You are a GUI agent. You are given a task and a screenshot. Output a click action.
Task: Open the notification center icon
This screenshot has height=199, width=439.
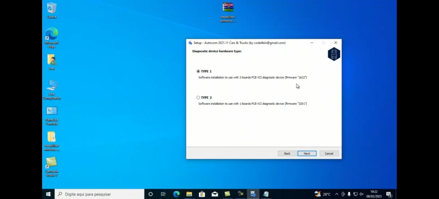[389, 194]
